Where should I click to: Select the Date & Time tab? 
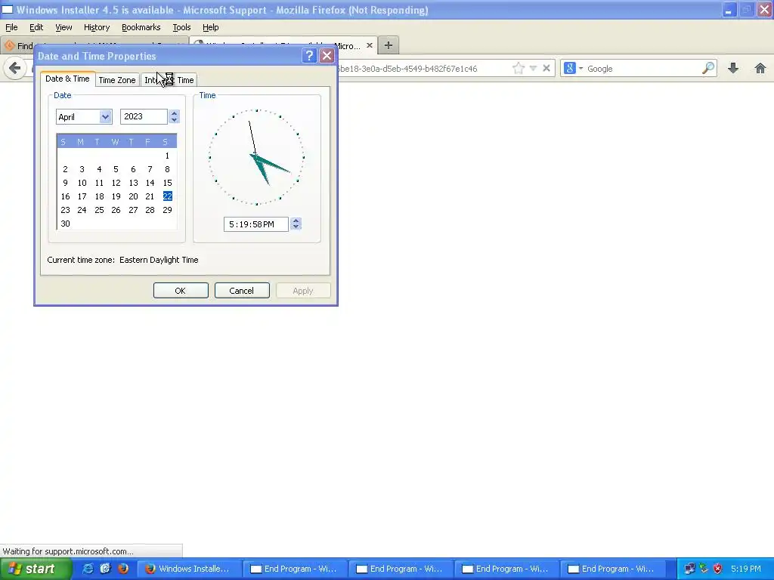pos(67,79)
